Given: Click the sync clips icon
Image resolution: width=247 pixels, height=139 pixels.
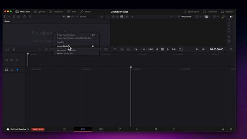Looking at the screenshot, I should (x=25, y=17).
